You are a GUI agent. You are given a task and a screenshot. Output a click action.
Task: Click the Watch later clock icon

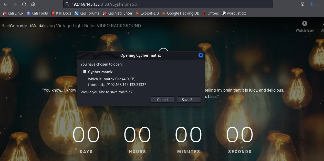point(305,24)
